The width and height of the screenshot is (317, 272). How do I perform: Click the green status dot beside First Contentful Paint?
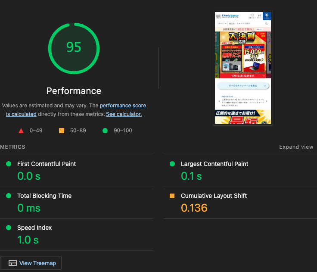tap(9, 164)
